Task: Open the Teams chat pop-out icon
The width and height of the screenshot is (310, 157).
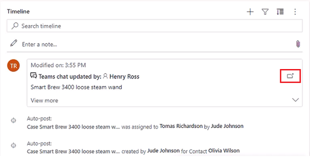Action: tap(290, 76)
